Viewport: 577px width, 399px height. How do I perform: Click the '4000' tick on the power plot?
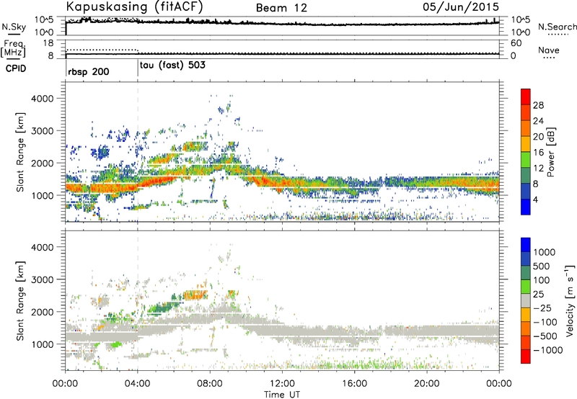click(x=42, y=99)
